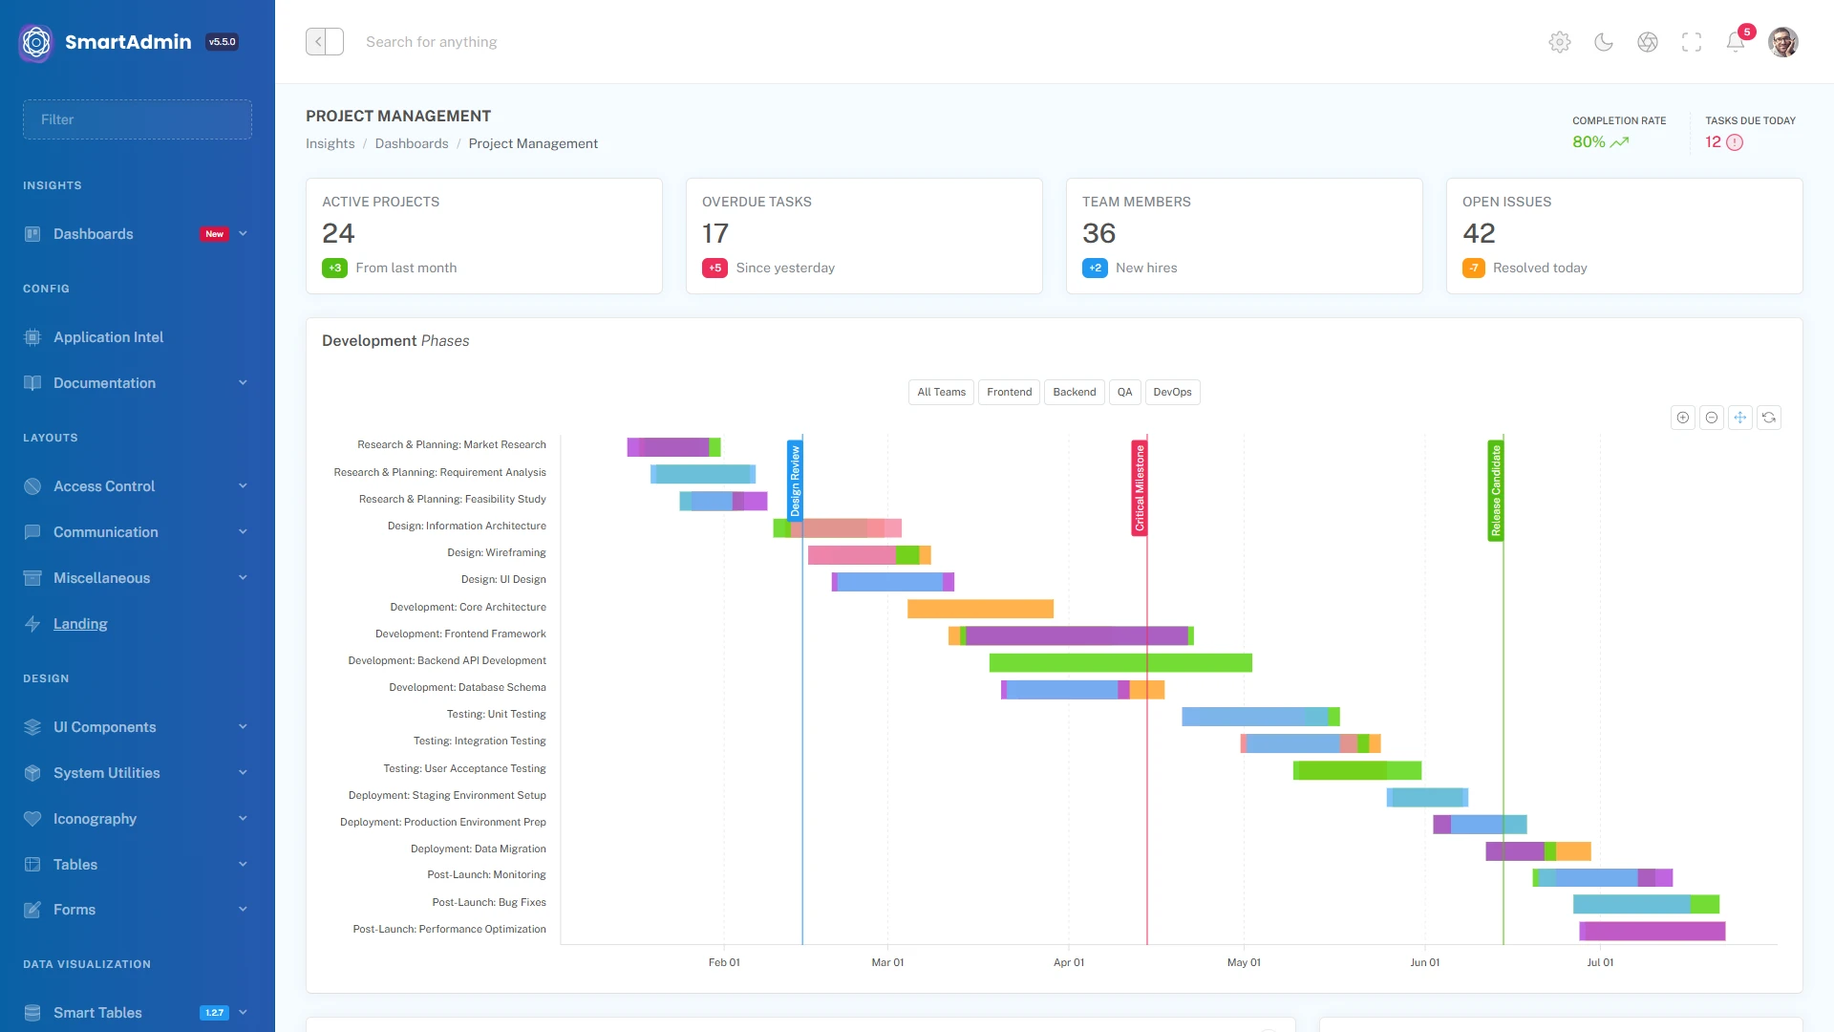This screenshot has width=1834, height=1032.
Task: Click the tasks due today alert icon
Action: (x=1735, y=142)
